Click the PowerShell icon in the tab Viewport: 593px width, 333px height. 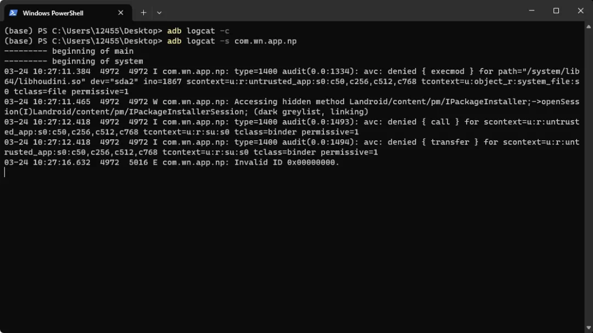click(x=13, y=13)
